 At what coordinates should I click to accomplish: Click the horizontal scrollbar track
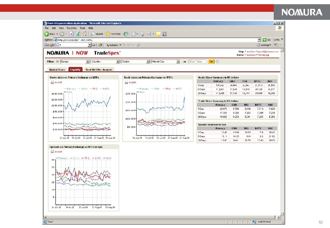pyautogui.click(x=161, y=217)
